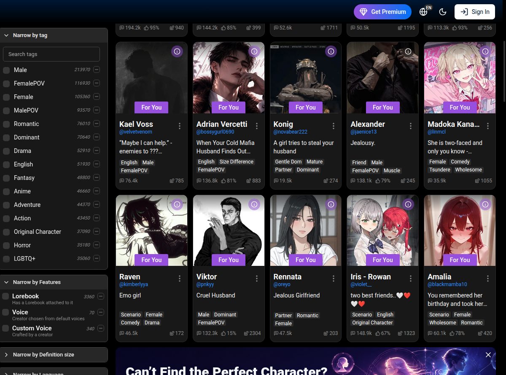The image size is (506, 375).
Task: Open three-dot menu for Alexander
Action: pos(411,126)
